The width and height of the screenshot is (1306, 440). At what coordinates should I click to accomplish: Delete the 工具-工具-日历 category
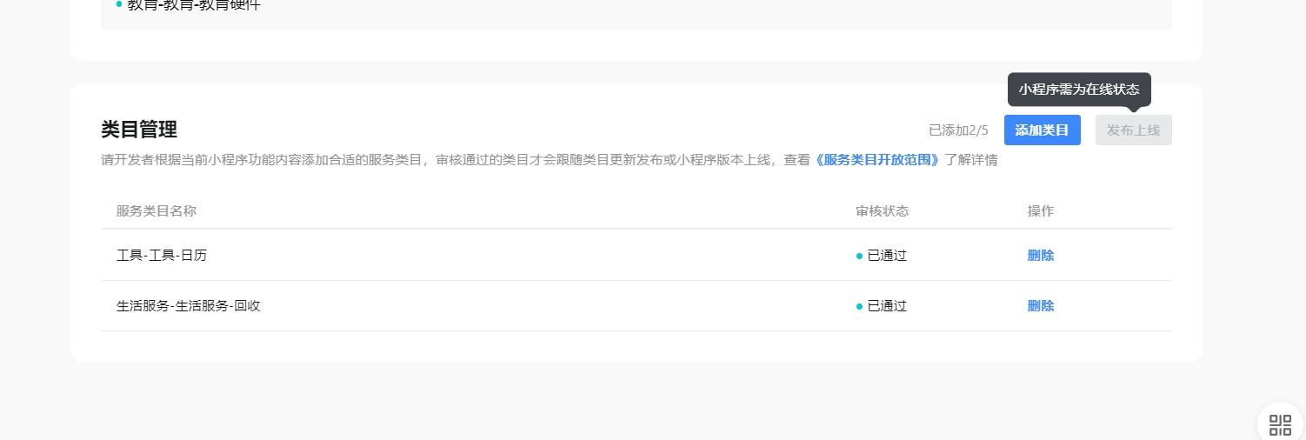coord(1040,256)
